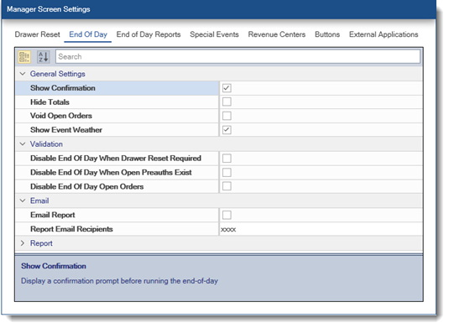449x328 pixels.
Task: Open the Drawer Reset tab
Action: coord(37,34)
